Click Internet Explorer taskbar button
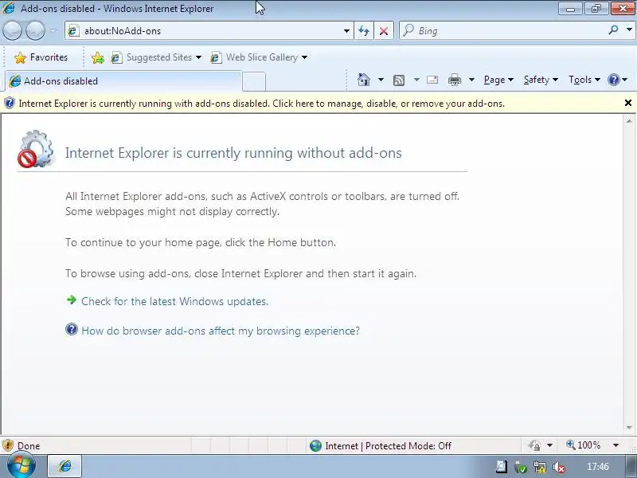637x478 pixels. 64,466
